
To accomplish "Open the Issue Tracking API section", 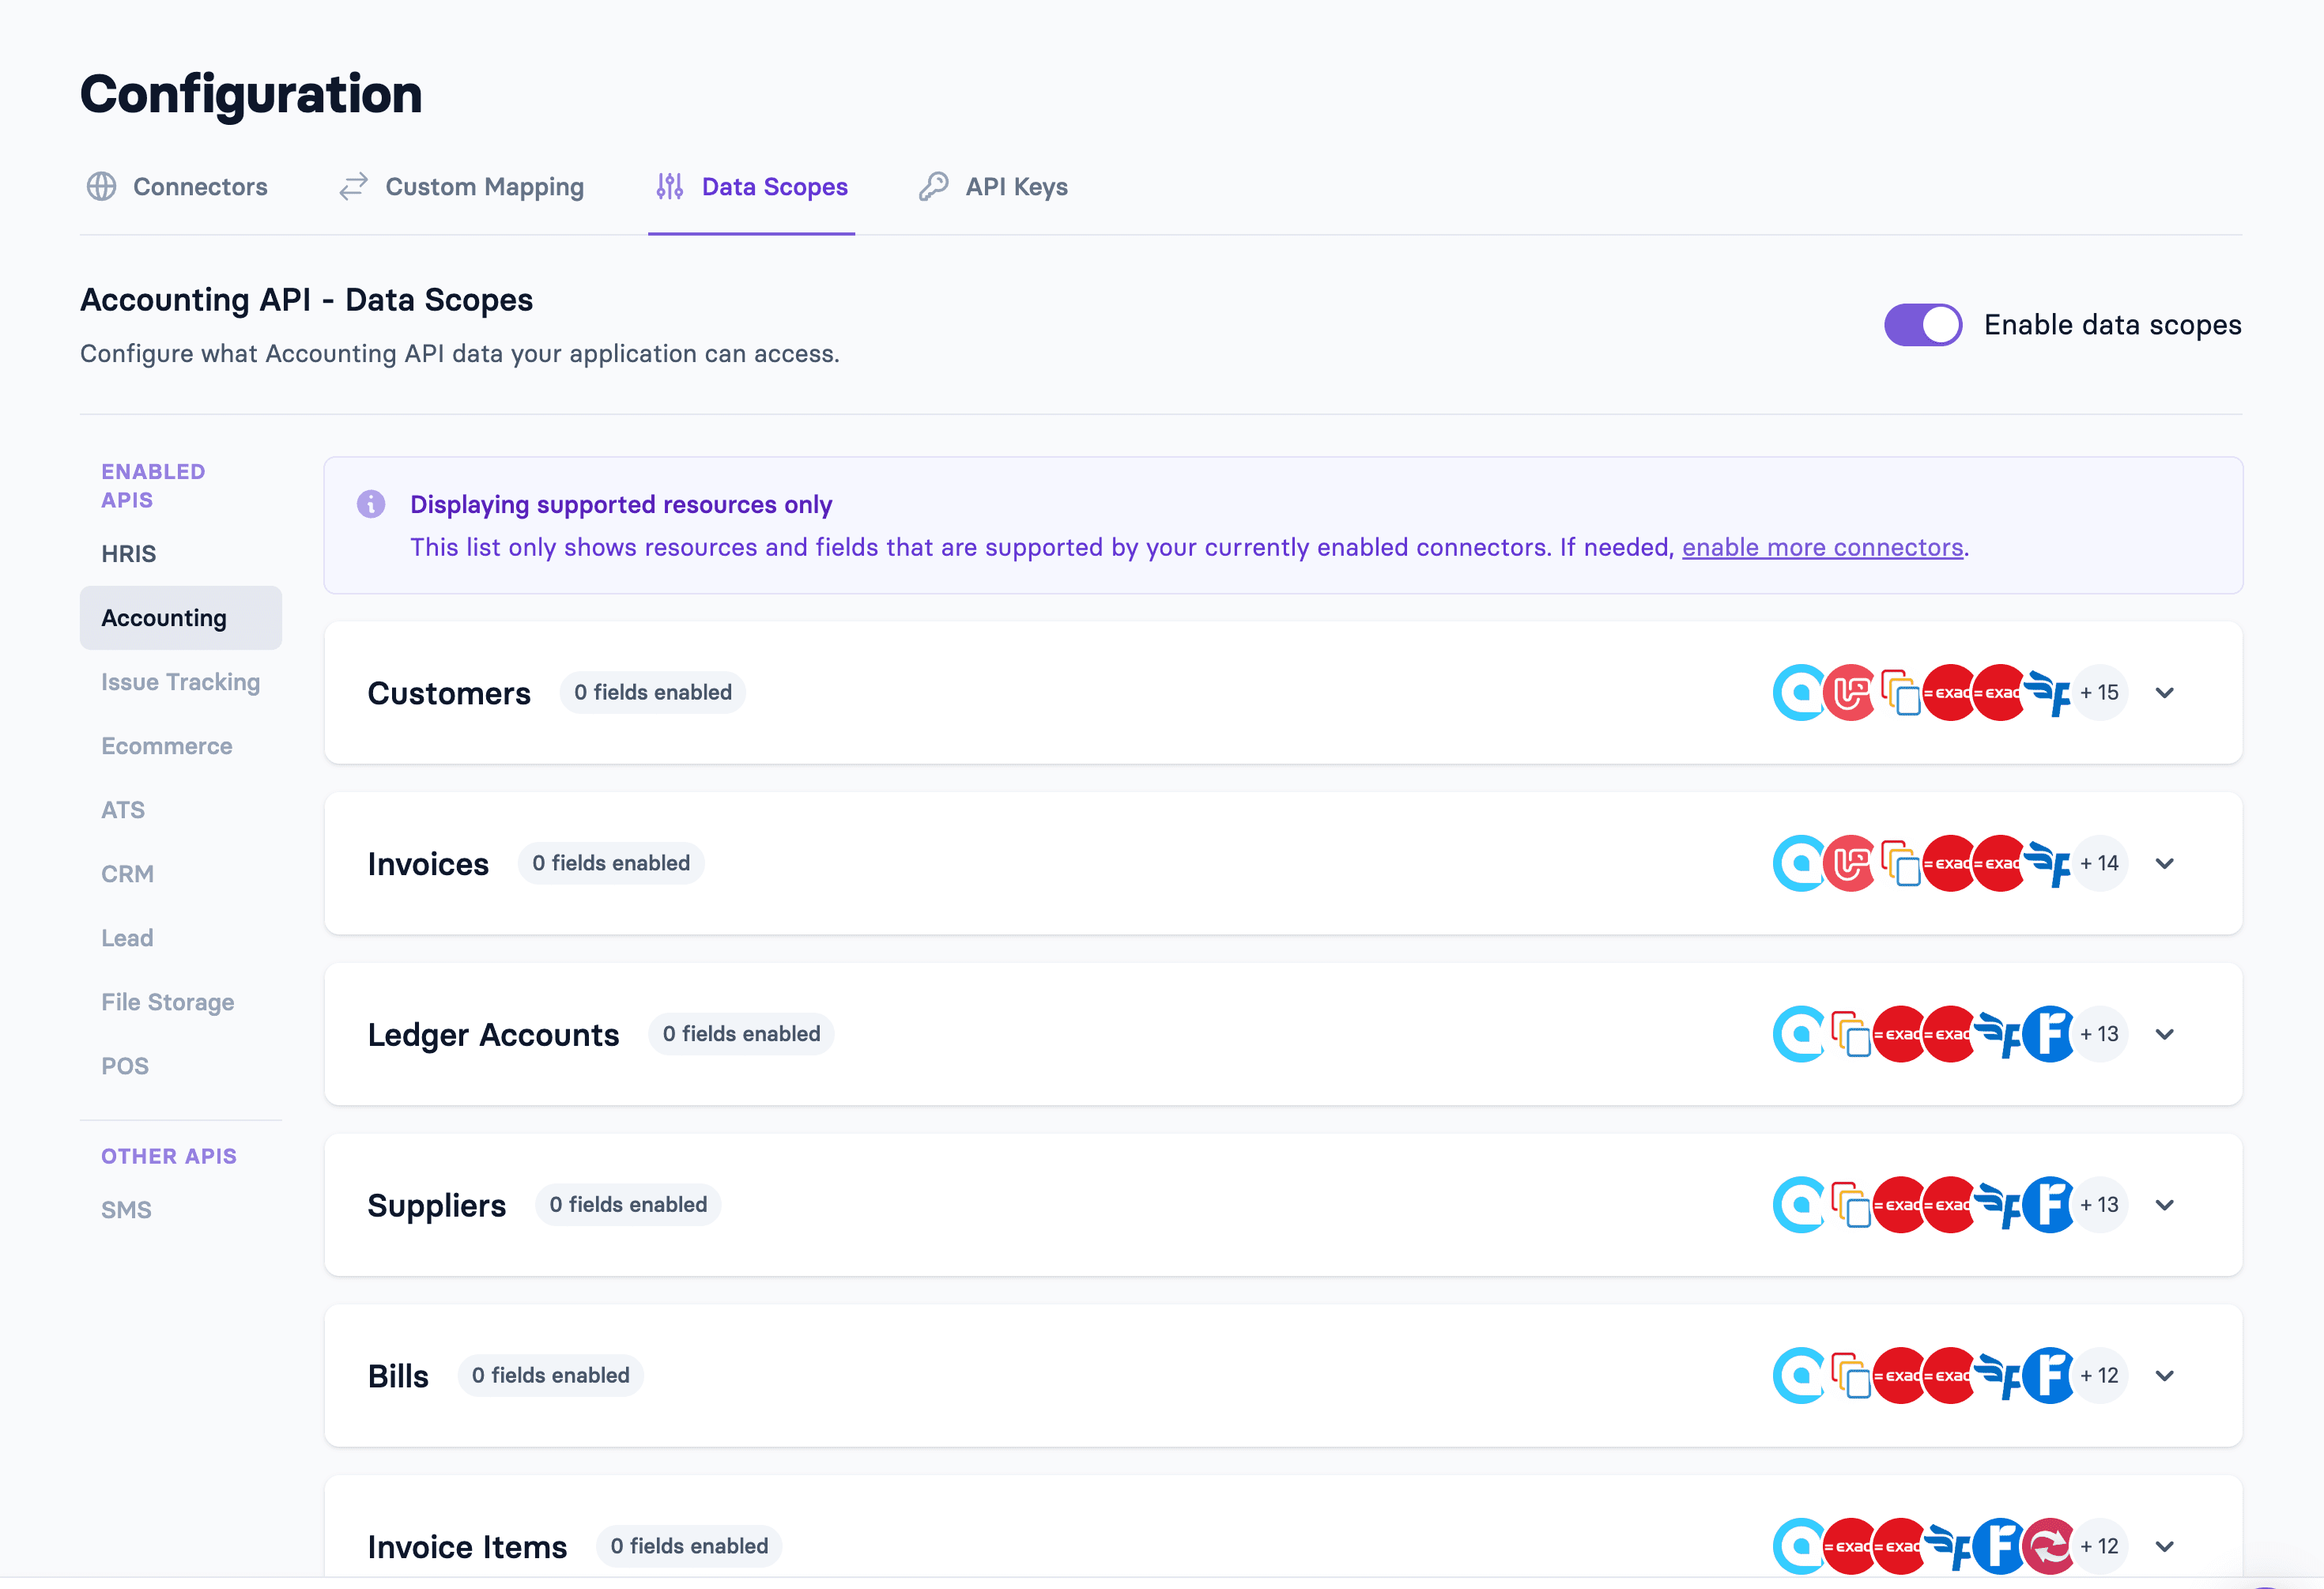I will pos(180,682).
